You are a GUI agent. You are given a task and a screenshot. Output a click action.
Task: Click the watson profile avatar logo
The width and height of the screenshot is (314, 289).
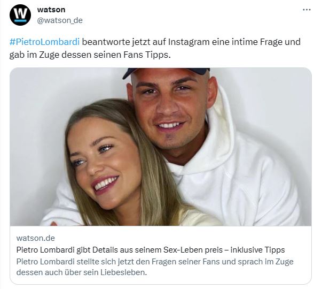20,15
